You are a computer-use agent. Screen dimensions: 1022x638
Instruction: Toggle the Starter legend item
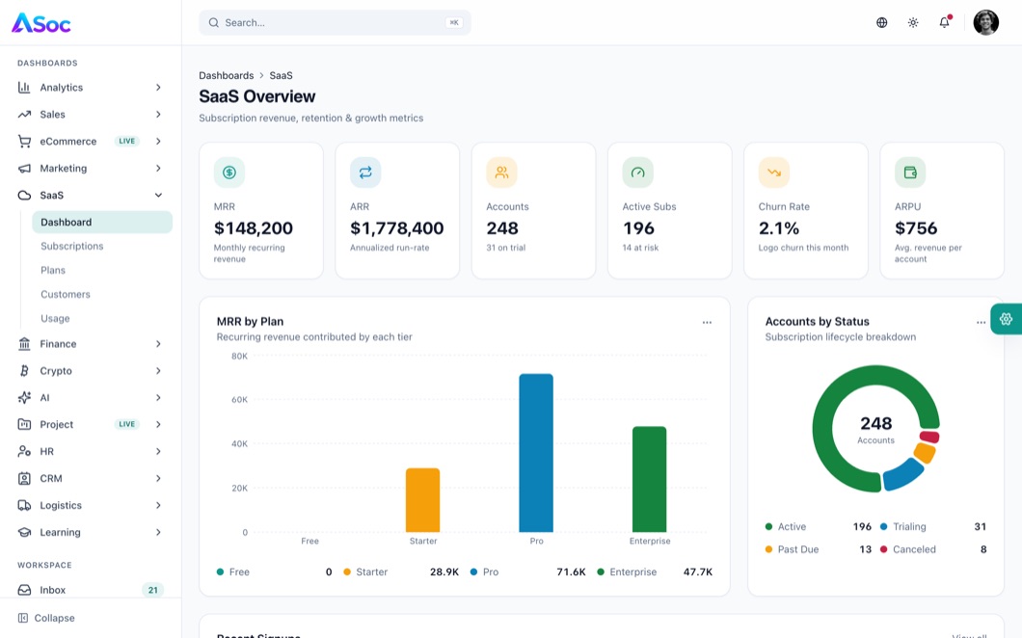401,572
